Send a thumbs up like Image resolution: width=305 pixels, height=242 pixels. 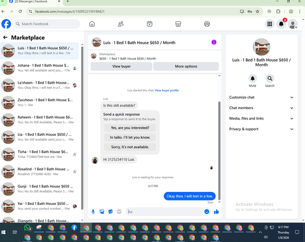(217, 212)
